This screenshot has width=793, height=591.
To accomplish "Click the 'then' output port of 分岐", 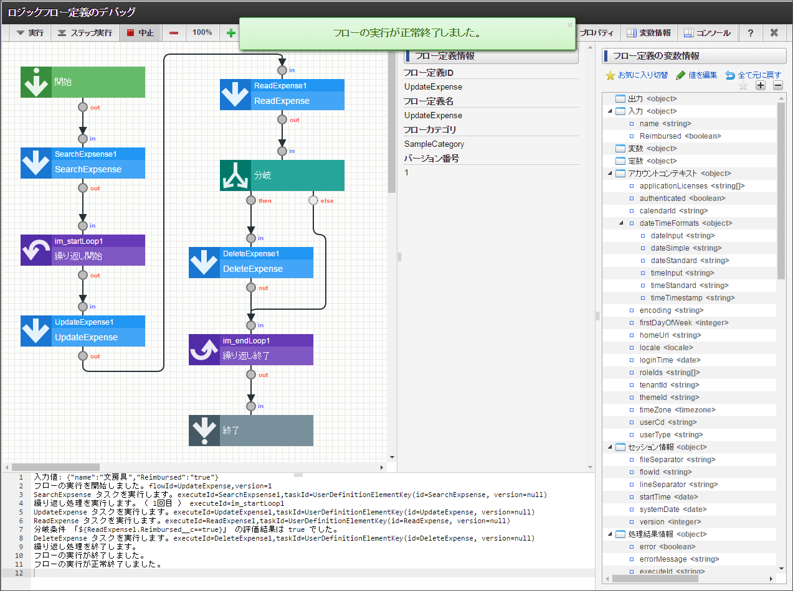I will pyautogui.click(x=251, y=200).
